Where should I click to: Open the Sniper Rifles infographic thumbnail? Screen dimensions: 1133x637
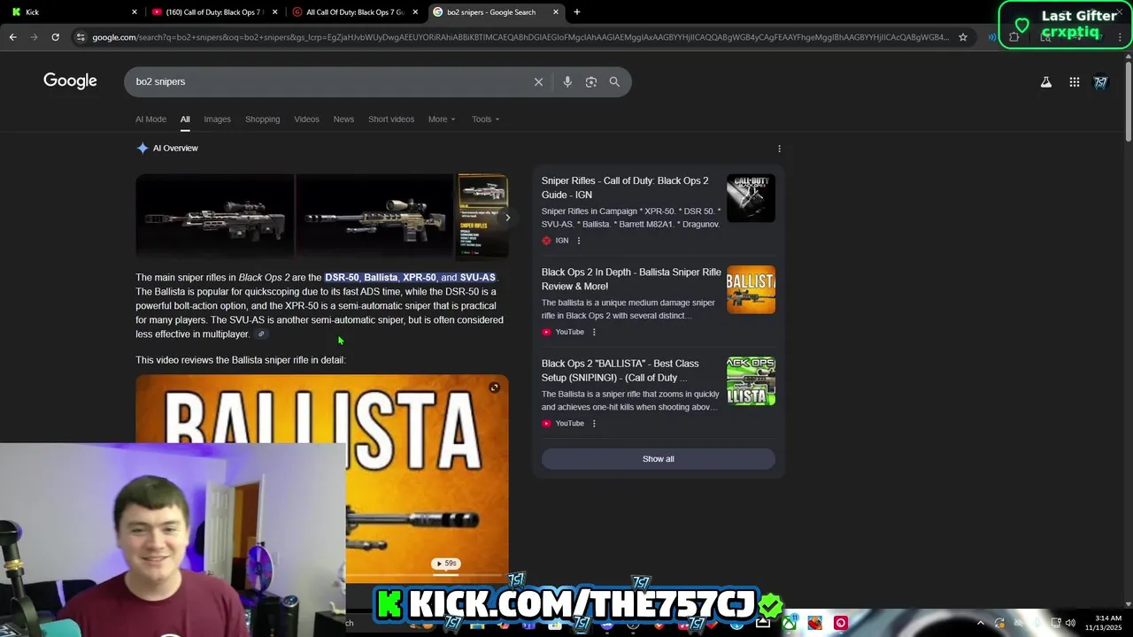pos(482,217)
